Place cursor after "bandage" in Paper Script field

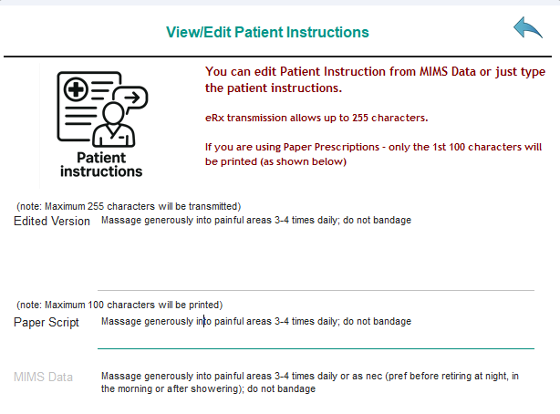tap(411, 322)
